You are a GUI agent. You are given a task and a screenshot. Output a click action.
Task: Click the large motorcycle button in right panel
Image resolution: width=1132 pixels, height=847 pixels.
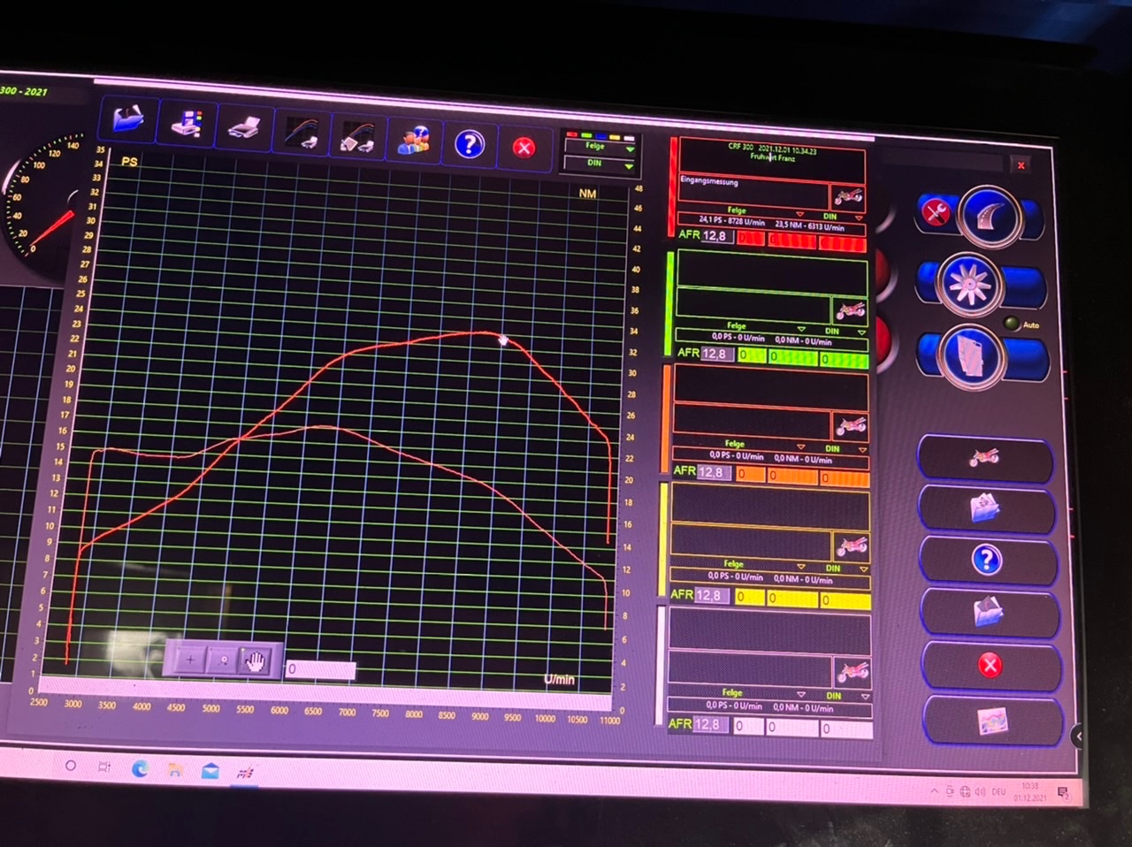(x=984, y=457)
